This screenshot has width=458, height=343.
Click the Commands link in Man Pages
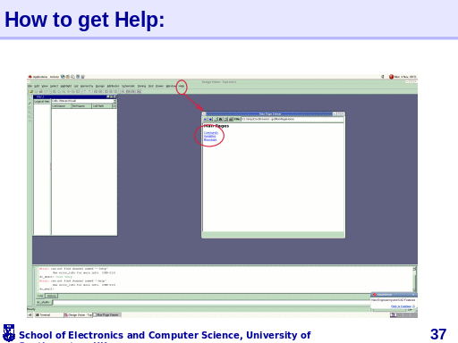(211, 133)
